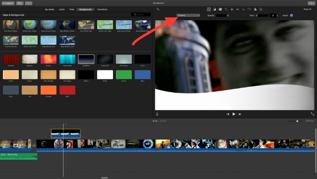The height and width of the screenshot is (179, 317).
Task: Click the Reset All button
Action: click(x=307, y=9)
